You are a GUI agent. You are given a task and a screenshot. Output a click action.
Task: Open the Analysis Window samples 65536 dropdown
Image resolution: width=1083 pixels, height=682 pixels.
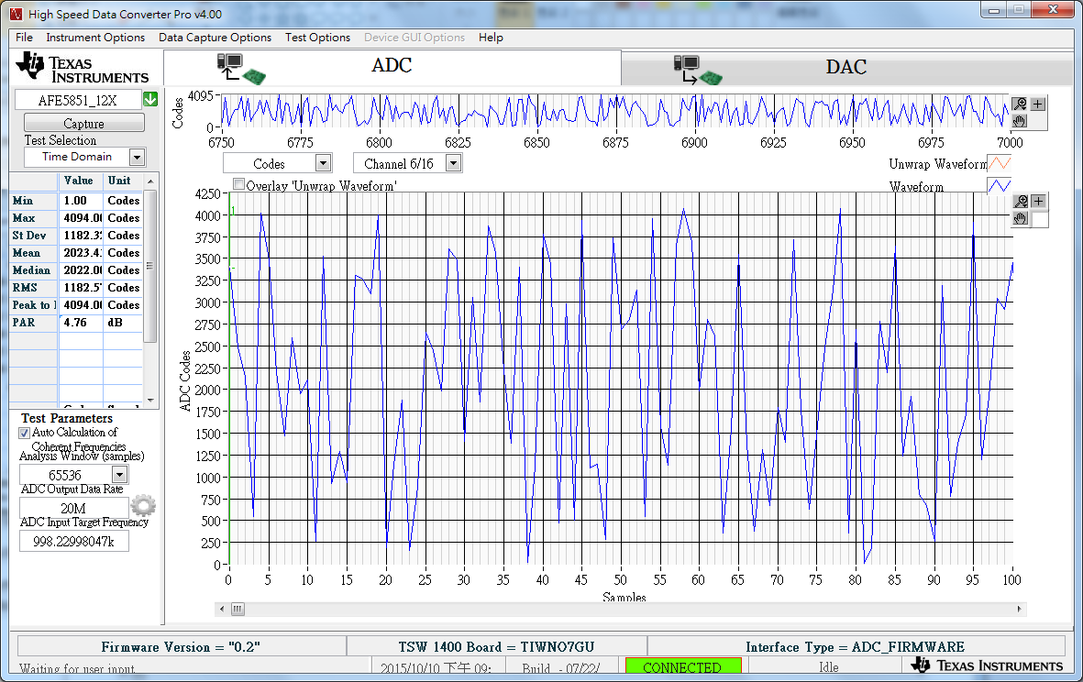(119, 475)
